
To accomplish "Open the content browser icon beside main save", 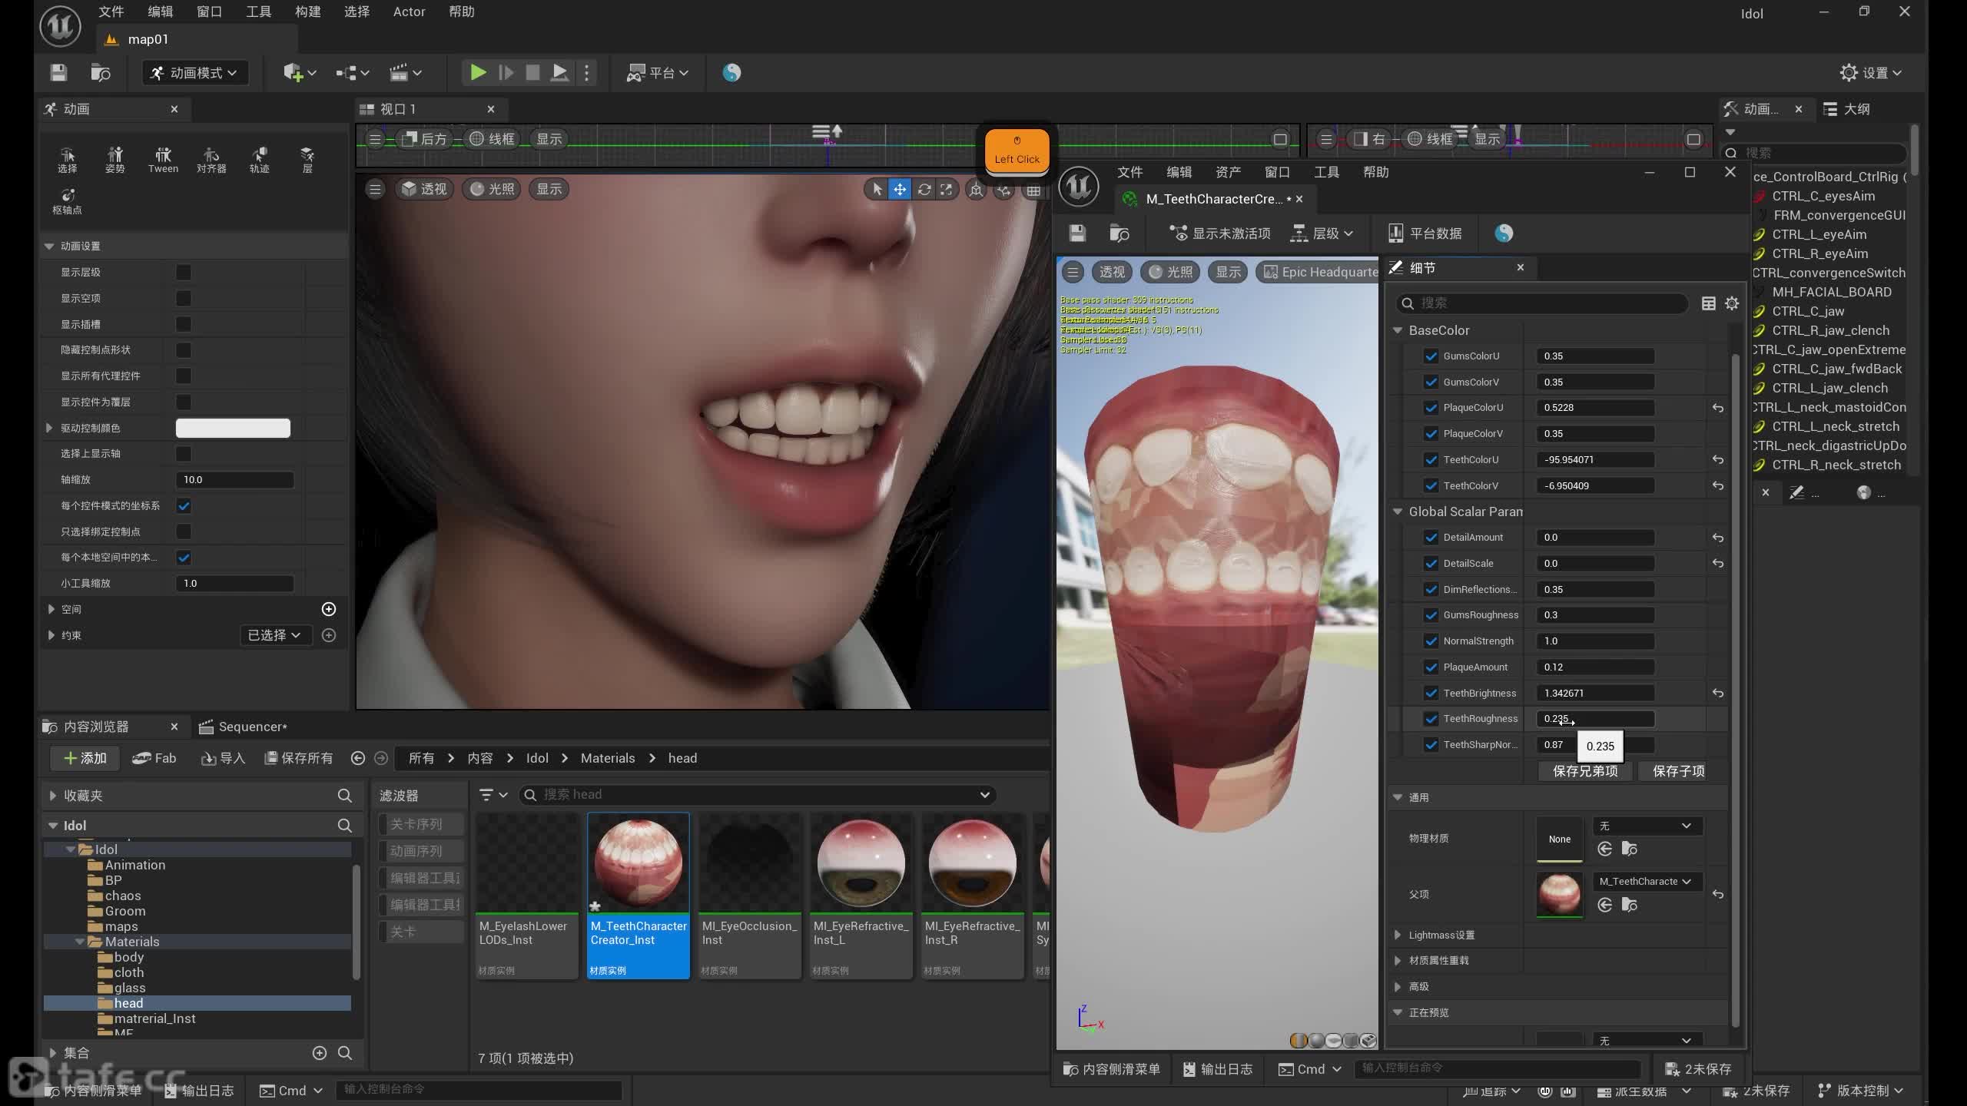I will pyautogui.click(x=101, y=72).
